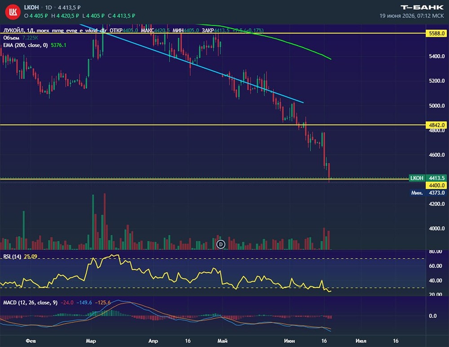
Task: Click the RSI axis label 60.00
Action: [x=436, y=266]
